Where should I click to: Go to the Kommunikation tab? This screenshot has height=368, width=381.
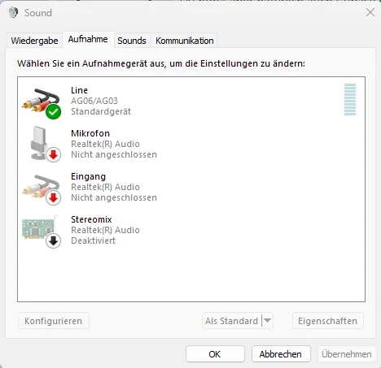coord(185,41)
